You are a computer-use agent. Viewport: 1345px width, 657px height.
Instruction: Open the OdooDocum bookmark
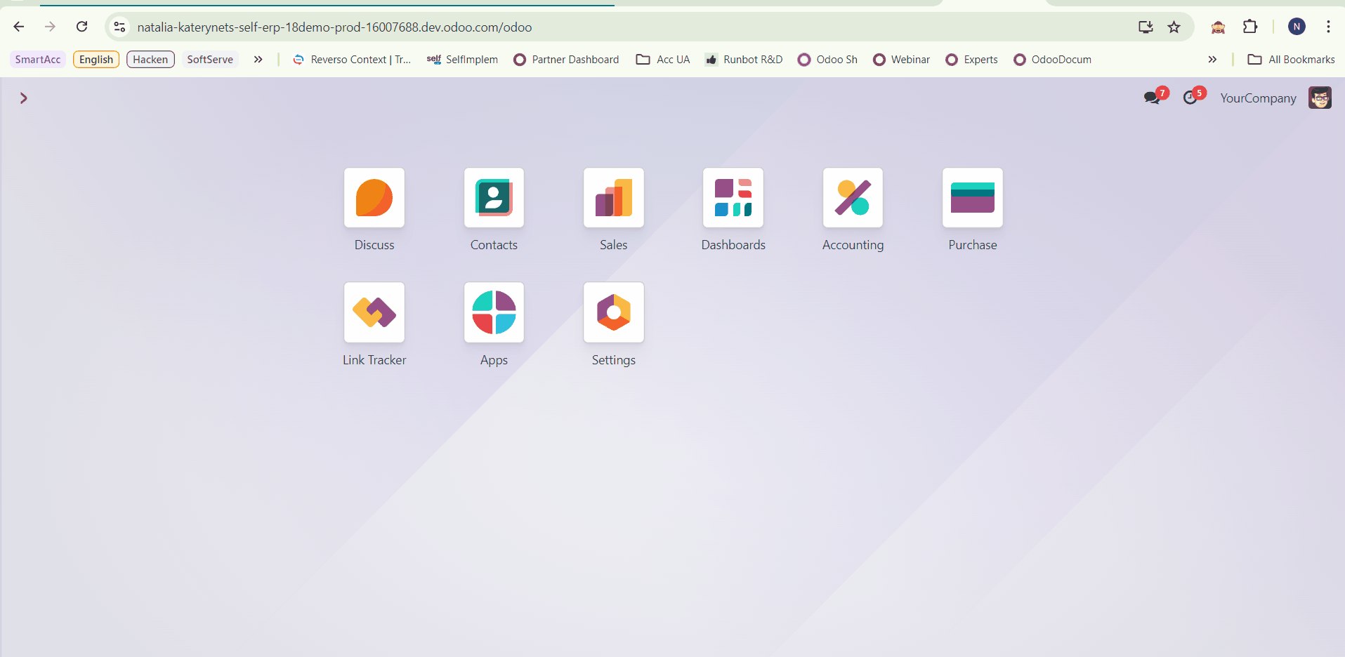[1053, 60]
